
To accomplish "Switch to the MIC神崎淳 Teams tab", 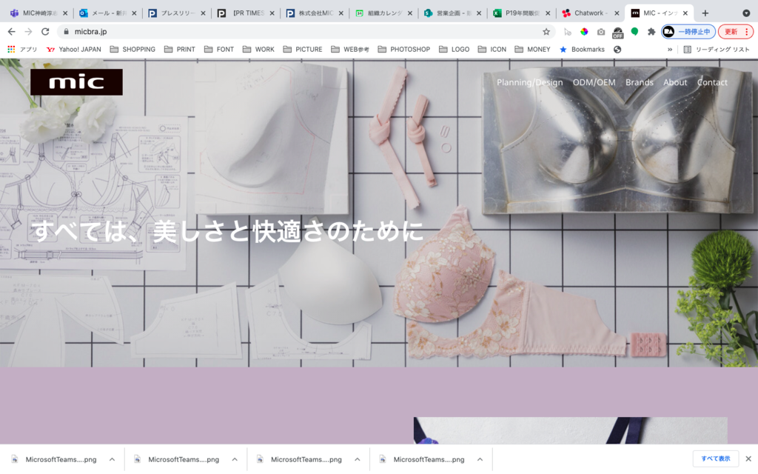I will point(38,13).
